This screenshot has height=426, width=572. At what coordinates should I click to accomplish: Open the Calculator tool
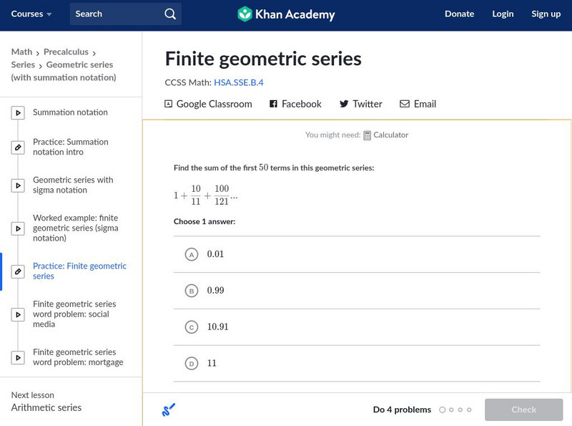(x=385, y=135)
